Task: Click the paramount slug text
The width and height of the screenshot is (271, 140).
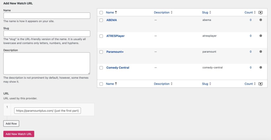Action: pyautogui.click(x=209, y=51)
